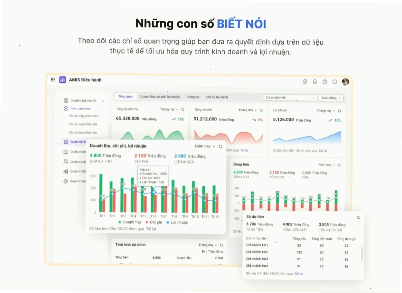The width and height of the screenshot is (402, 293).
Task: Switch to Doanh thu, chi phí, lợi nhuận tab
Action: pos(160,97)
